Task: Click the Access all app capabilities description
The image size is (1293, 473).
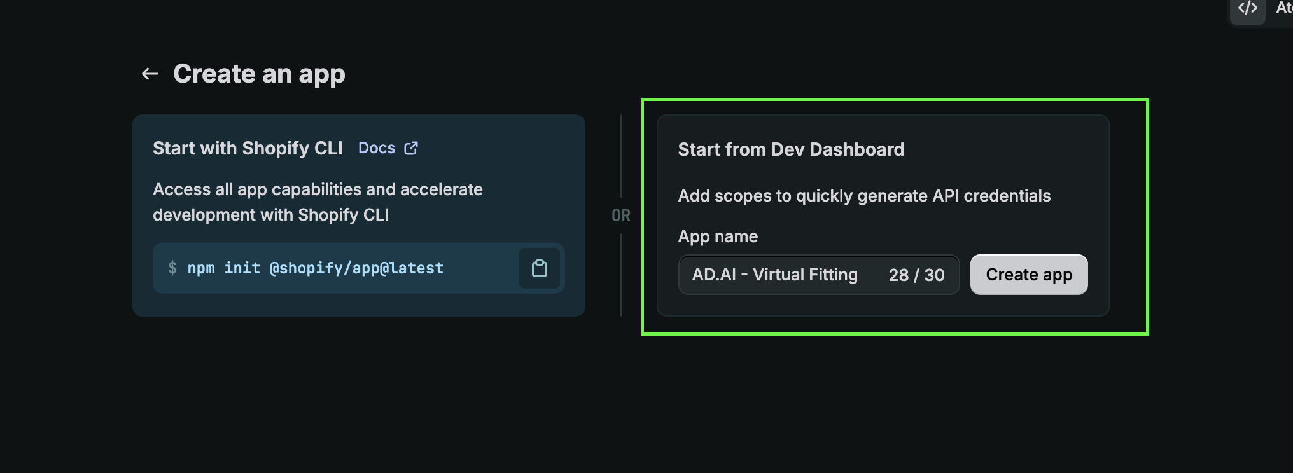Action: [318, 202]
